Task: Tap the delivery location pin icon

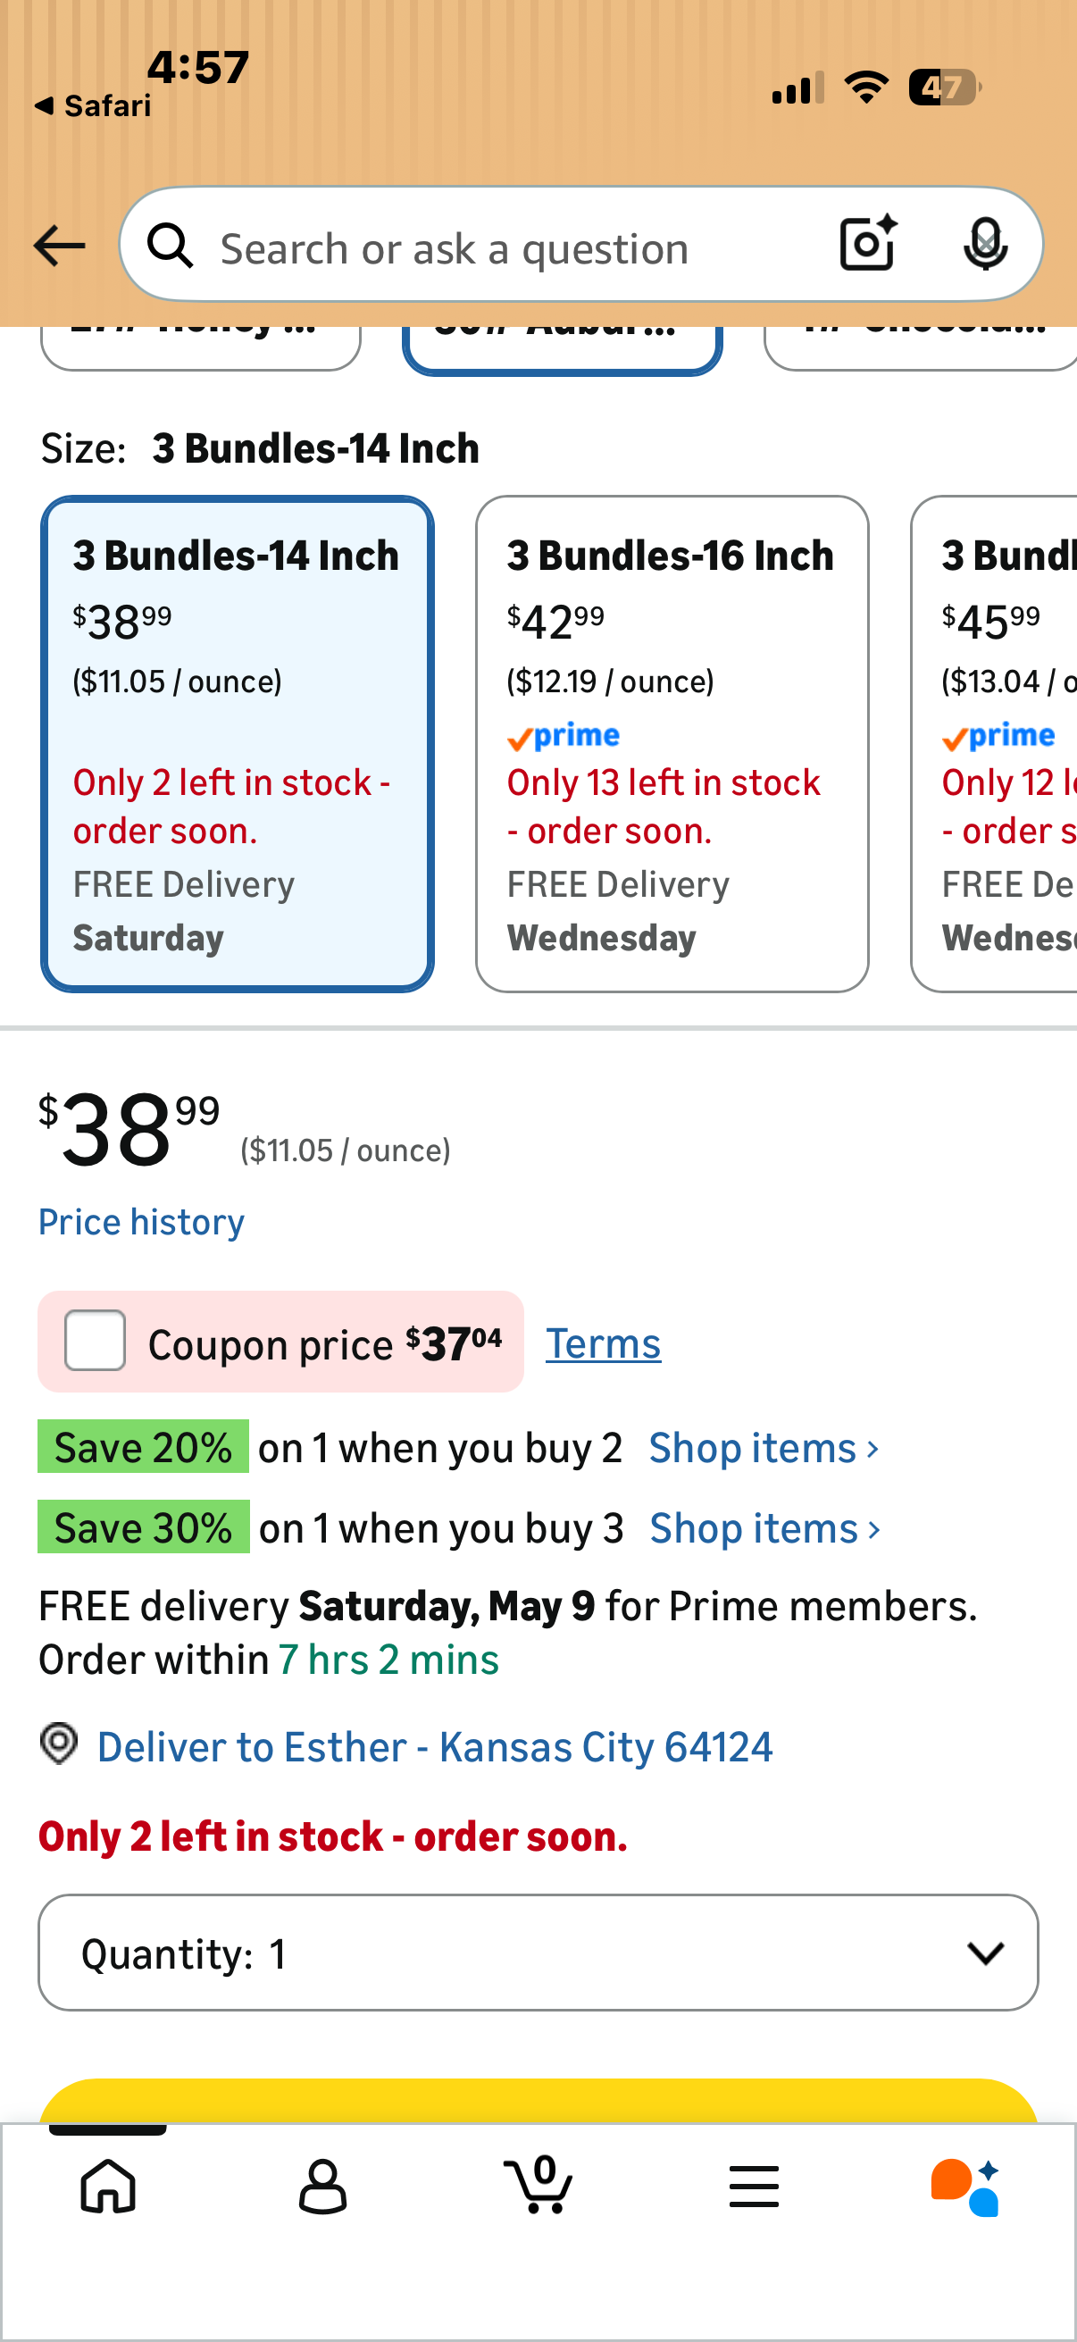Action: [59, 1744]
